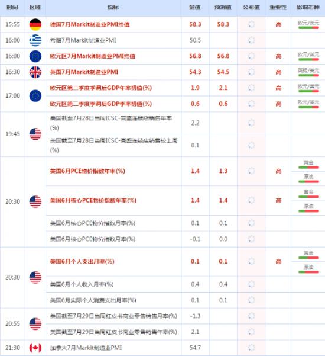Open Eurozone Q2 GDP annual rate indicator
Image resolution: width=325 pixels, height=356 pixels.
[101, 88]
